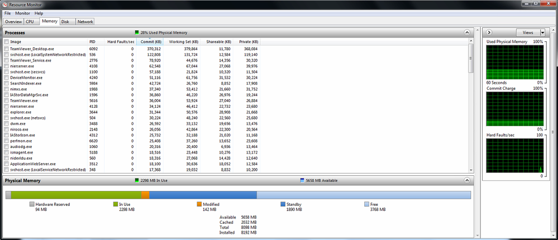Open the Help menu
558x240 pixels.
click(x=39, y=13)
